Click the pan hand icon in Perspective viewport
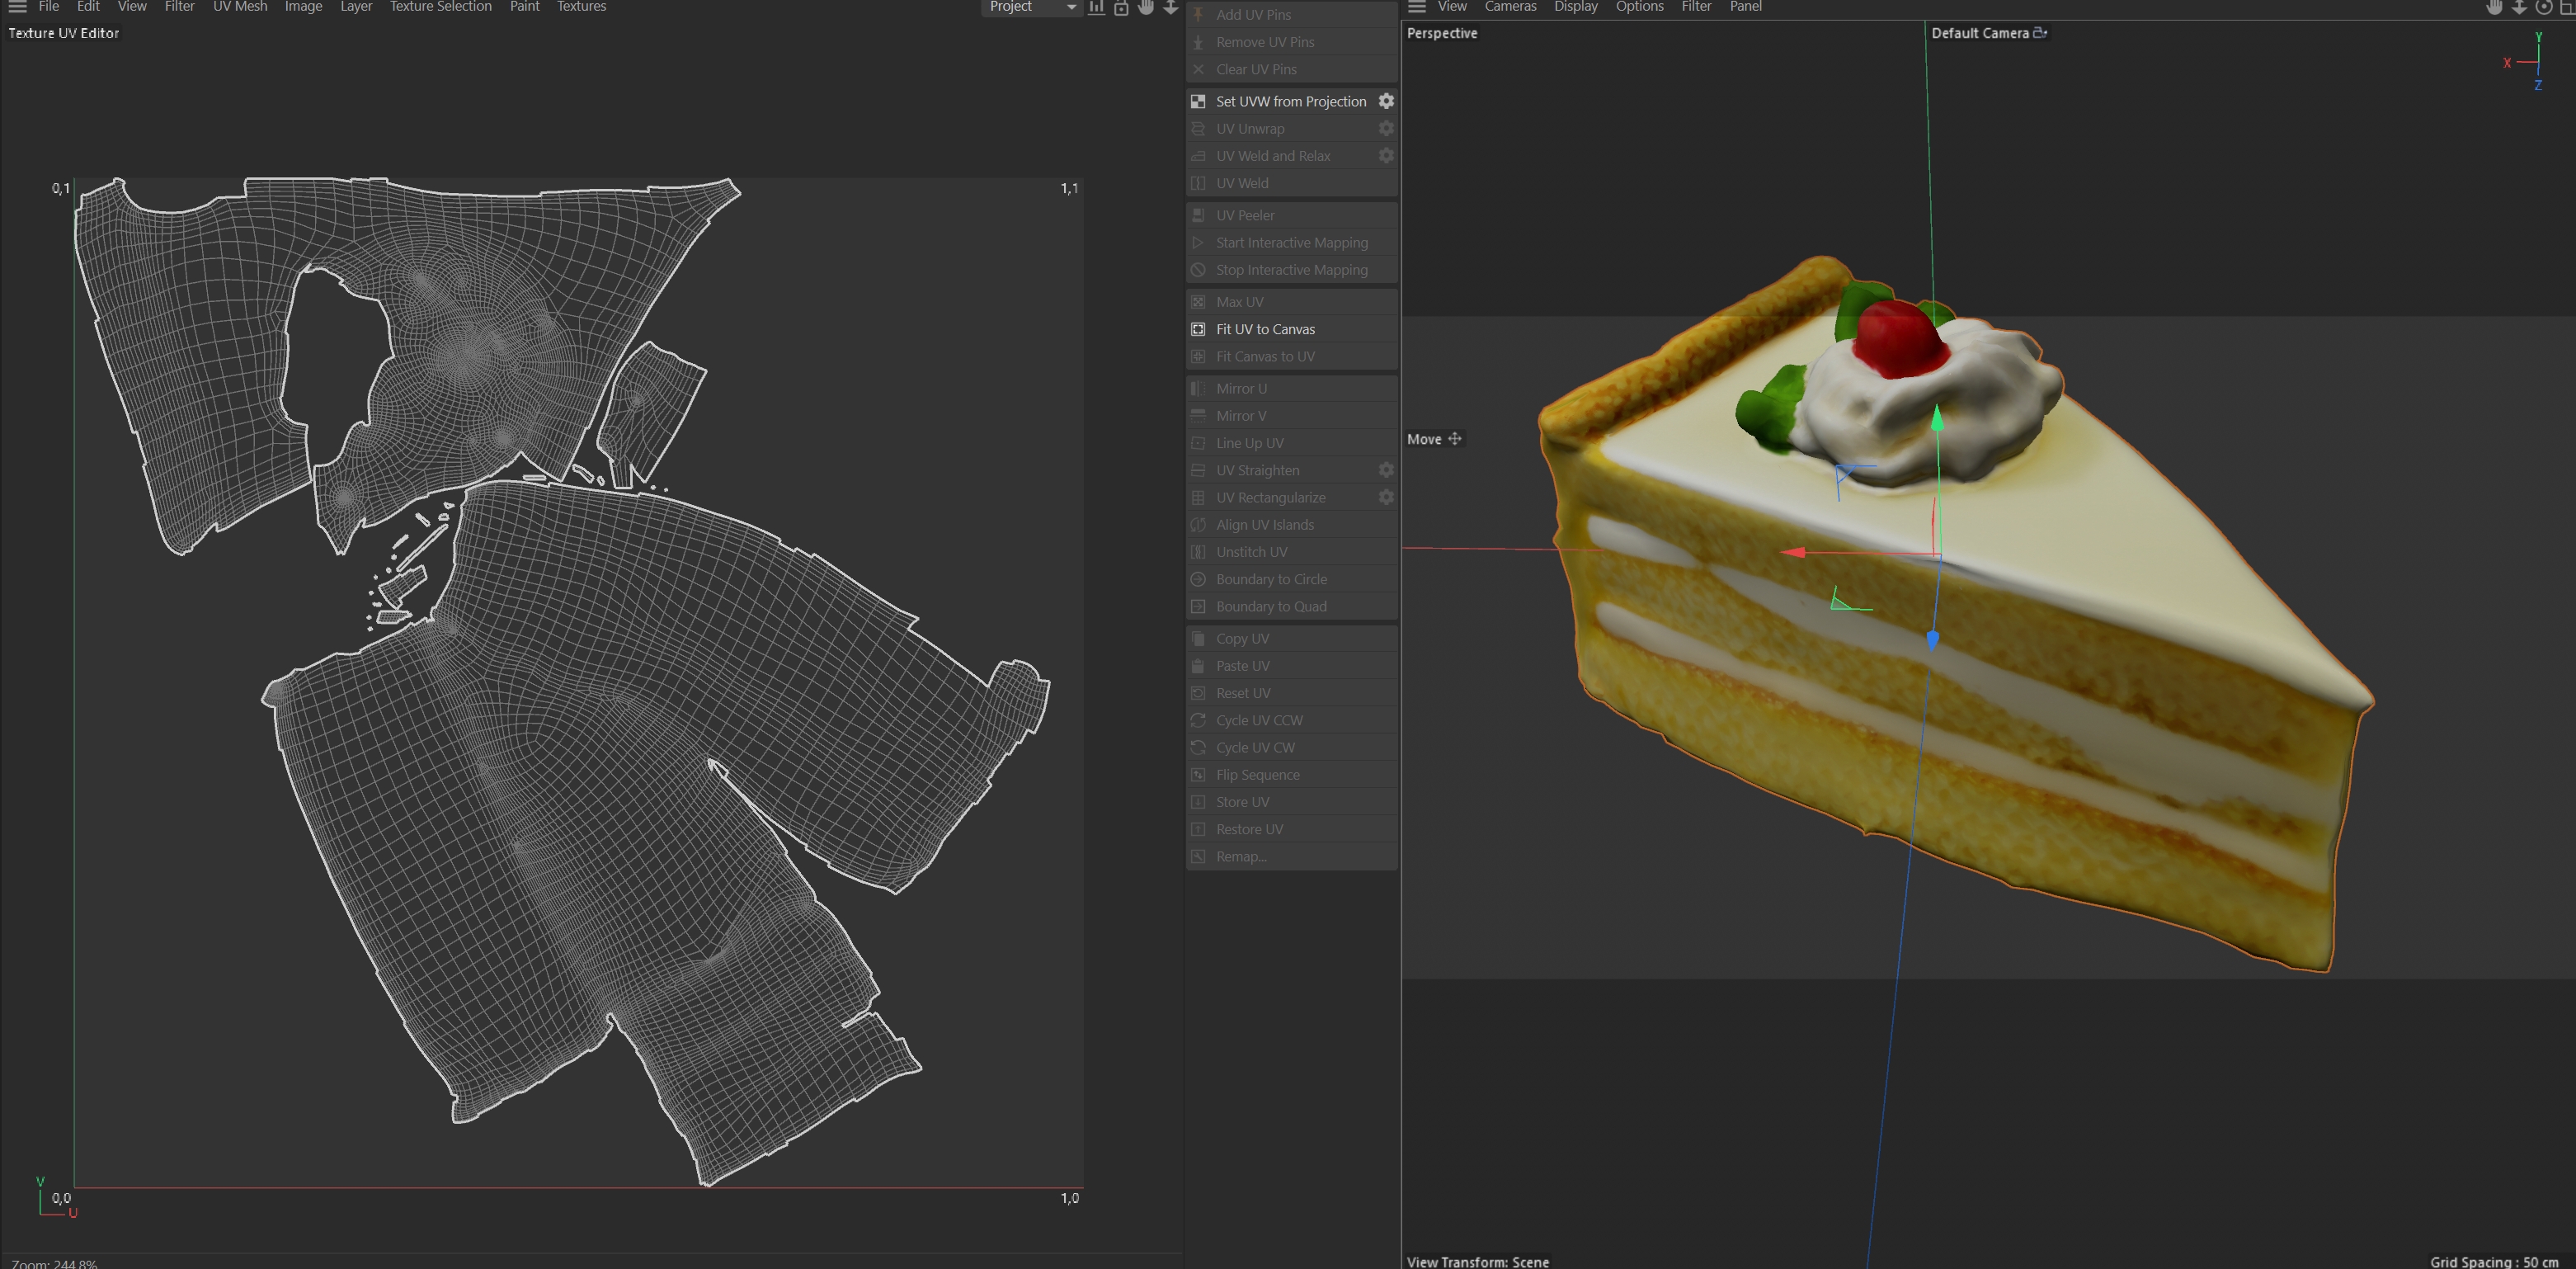 (2494, 7)
